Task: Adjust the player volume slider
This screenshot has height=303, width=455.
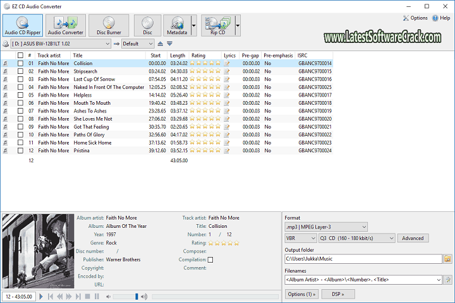Action: 126,296
